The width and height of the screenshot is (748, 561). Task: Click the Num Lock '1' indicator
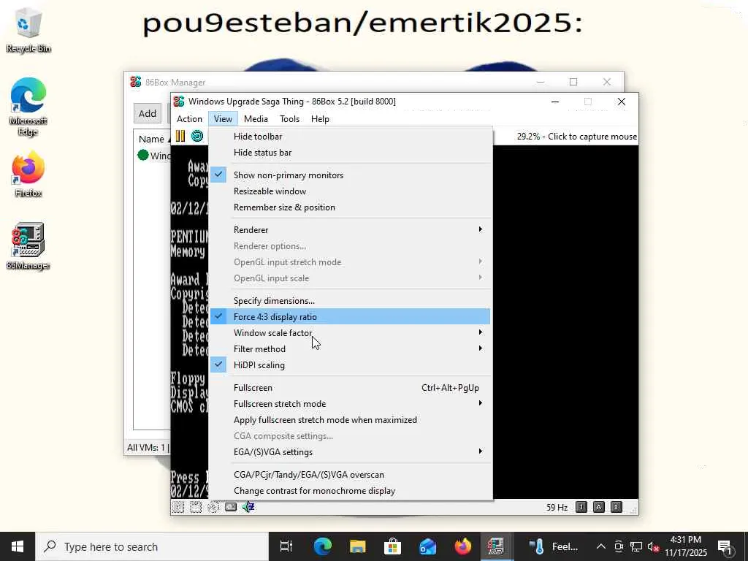[x=581, y=507]
